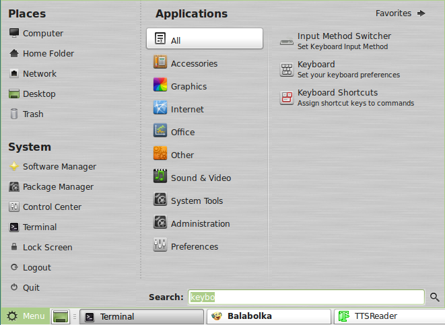This screenshot has height=325, width=445.
Task: Click the Home Folder label
Action: (48, 53)
